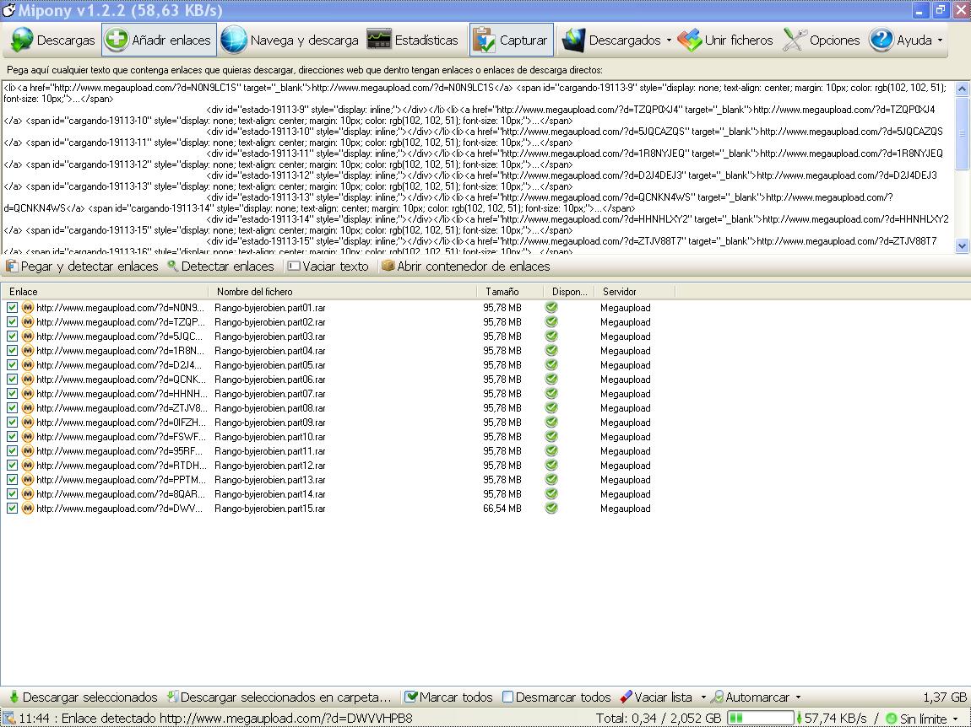Expand the Vaciar lista dropdown arrow
The width and height of the screenshot is (971, 727).
[702, 697]
